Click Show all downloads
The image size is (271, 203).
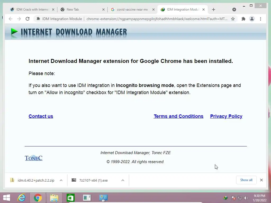point(246,180)
